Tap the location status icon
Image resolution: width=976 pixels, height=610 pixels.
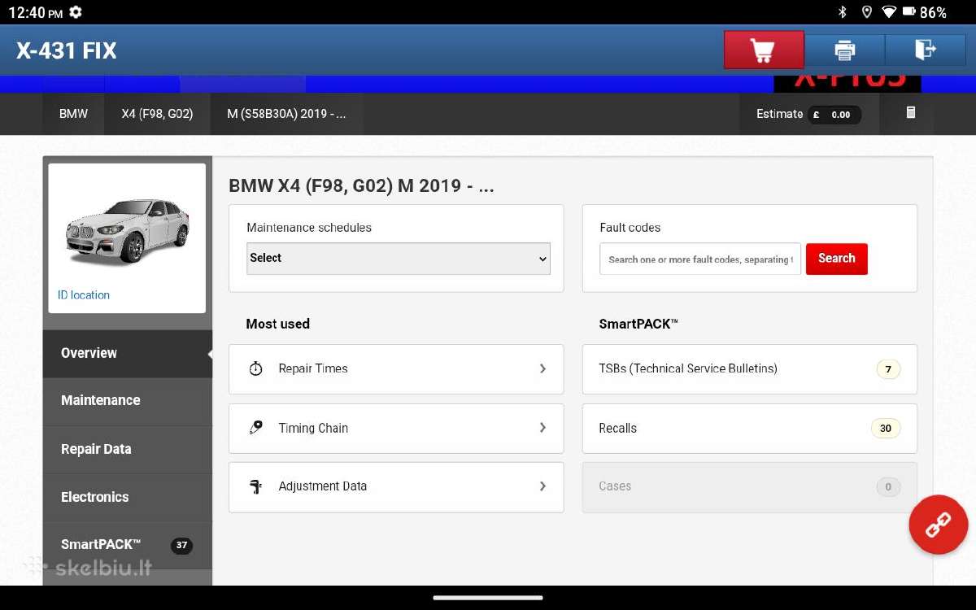tap(867, 12)
